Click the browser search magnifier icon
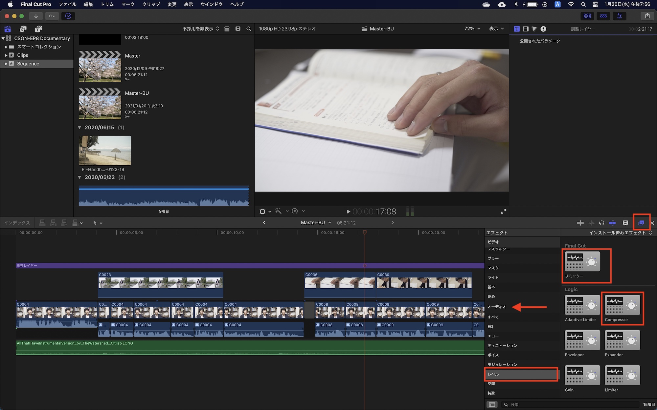The height and width of the screenshot is (410, 657). coord(249,29)
